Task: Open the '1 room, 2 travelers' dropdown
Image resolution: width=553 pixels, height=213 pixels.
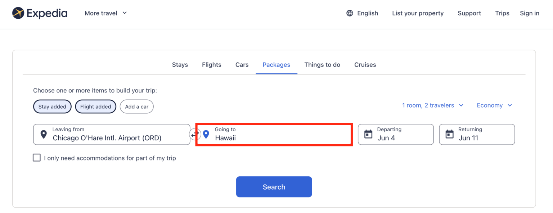Action: pyautogui.click(x=432, y=105)
